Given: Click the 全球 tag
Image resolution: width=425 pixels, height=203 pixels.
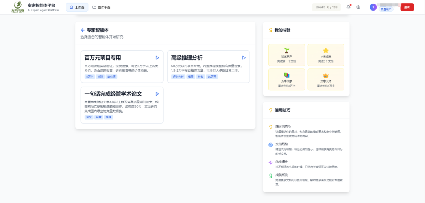Looking at the screenshot, I should (x=101, y=77).
